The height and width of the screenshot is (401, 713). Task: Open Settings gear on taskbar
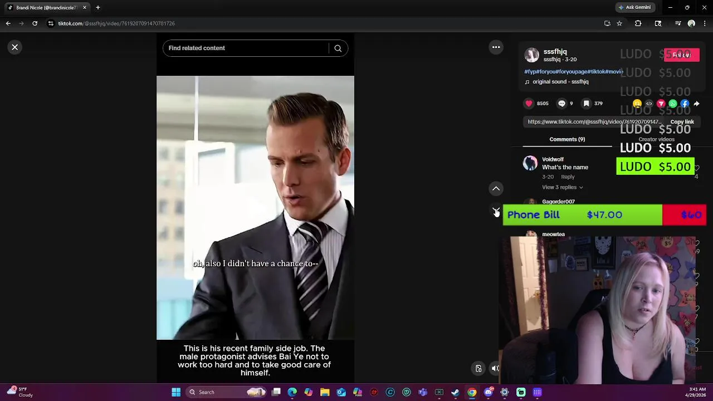[504, 392]
